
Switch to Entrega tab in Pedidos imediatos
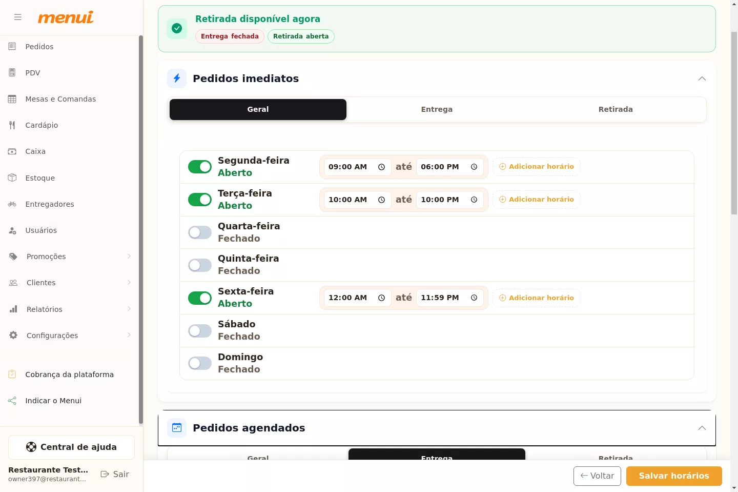(x=437, y=109)
